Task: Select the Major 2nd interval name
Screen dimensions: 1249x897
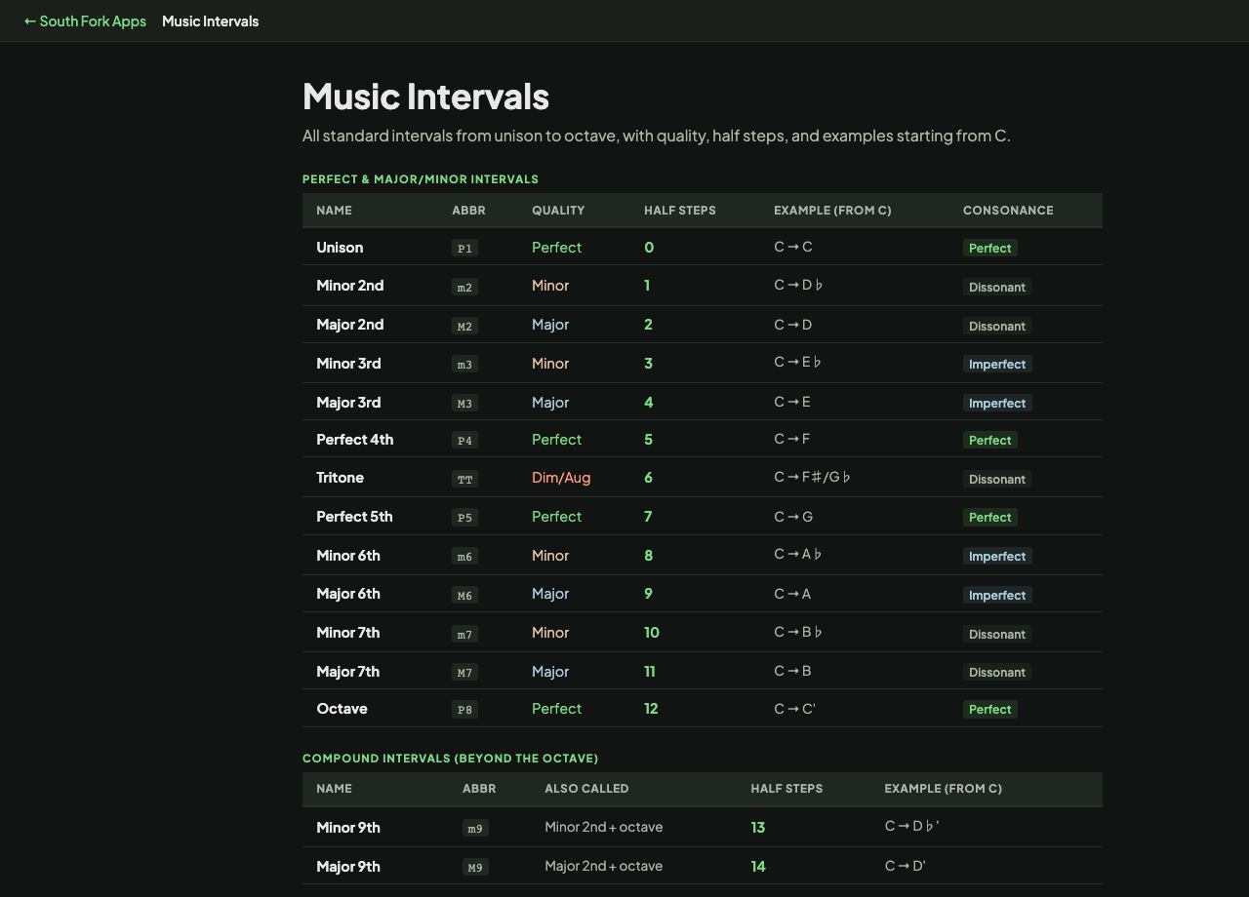Action: tap(350, 325)
